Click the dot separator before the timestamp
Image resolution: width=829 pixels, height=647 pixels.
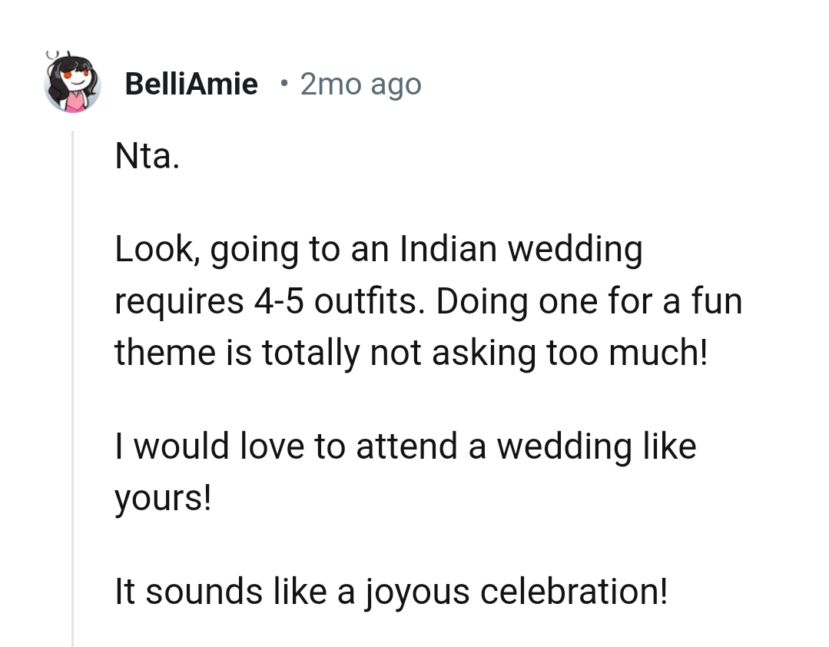[x=285, y=83]
